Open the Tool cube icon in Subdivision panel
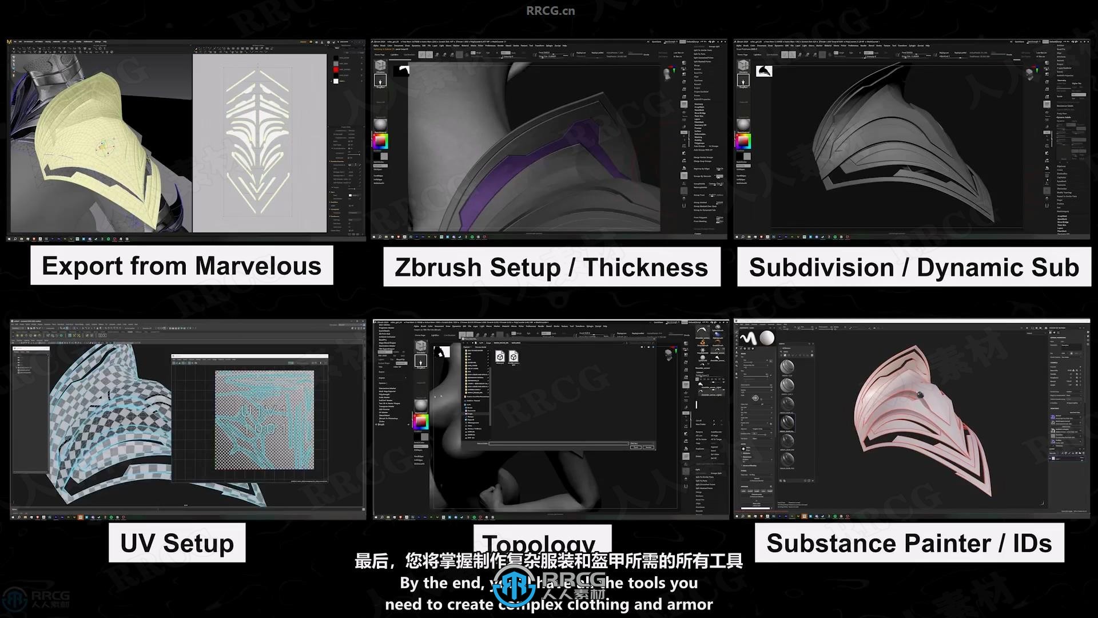The image size is (1098, 618). click(x=743, y=65)
